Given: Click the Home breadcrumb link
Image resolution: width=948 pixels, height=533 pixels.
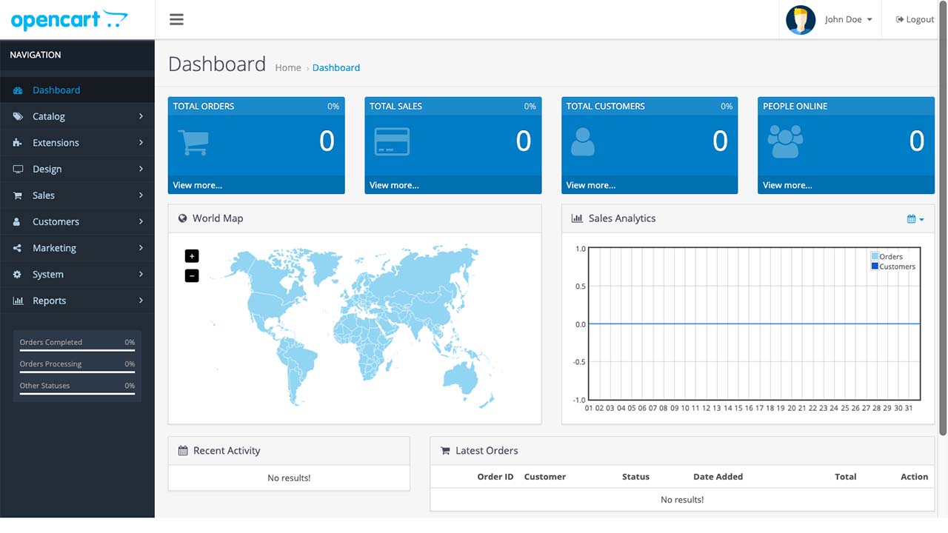Looking at the screenshot, I should pyautogui.click(x=288, y=67).
